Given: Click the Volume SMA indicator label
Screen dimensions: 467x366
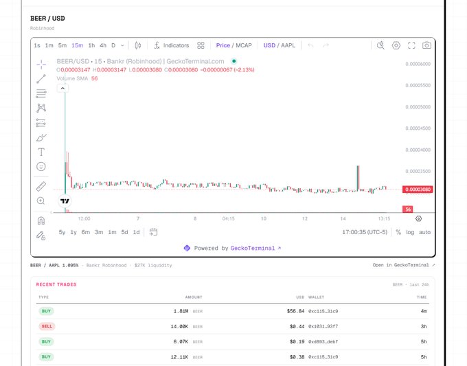Looking at the screenshot, I should coord(72,78).
